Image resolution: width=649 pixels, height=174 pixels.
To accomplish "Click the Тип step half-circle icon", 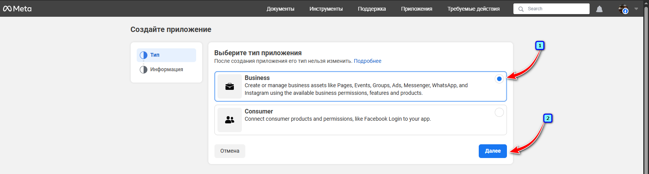I will (x=144, y=55).
